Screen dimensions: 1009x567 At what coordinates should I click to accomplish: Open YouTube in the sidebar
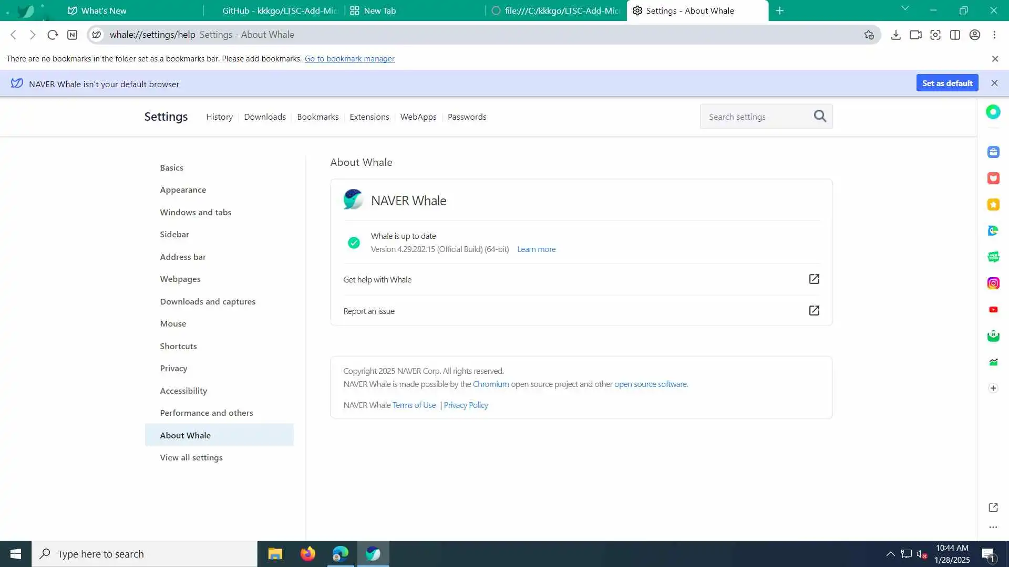point(993,310)
